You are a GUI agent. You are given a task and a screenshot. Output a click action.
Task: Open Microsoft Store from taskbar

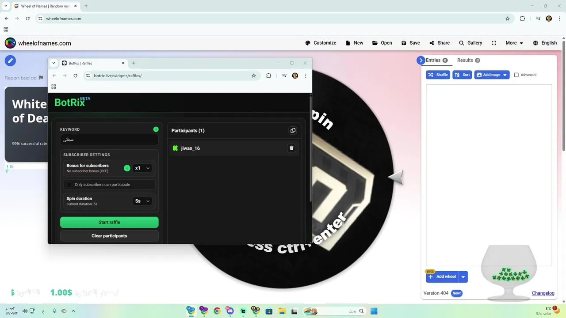269,311
